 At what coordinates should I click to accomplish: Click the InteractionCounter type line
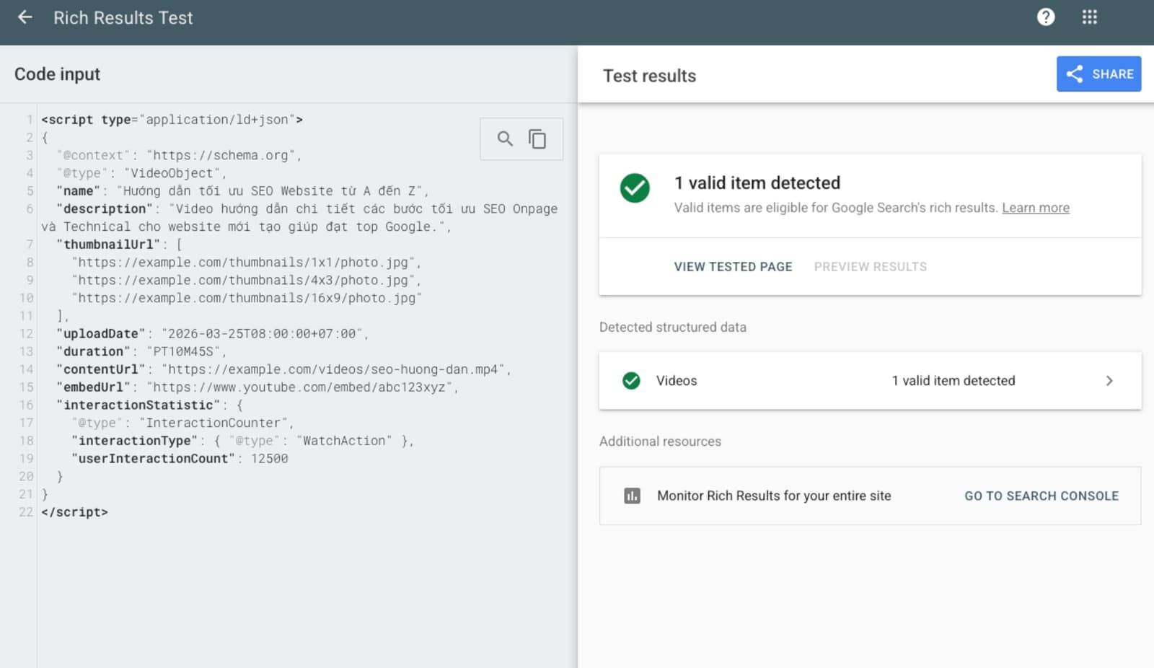click(182, 423)
